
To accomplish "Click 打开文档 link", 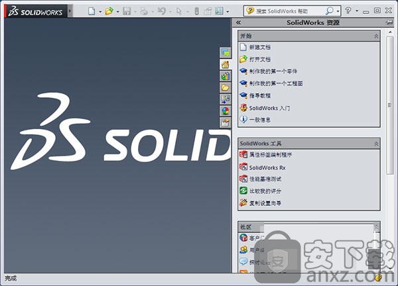I will tap(259, 60).
